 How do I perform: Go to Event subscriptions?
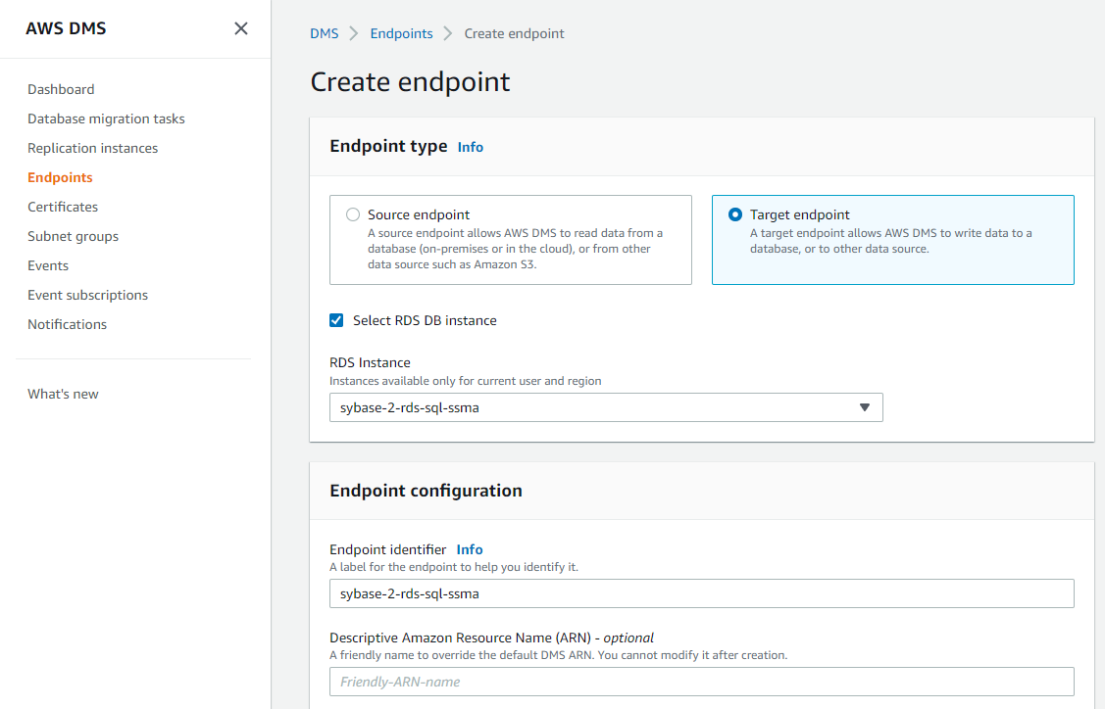click(87, 295)
